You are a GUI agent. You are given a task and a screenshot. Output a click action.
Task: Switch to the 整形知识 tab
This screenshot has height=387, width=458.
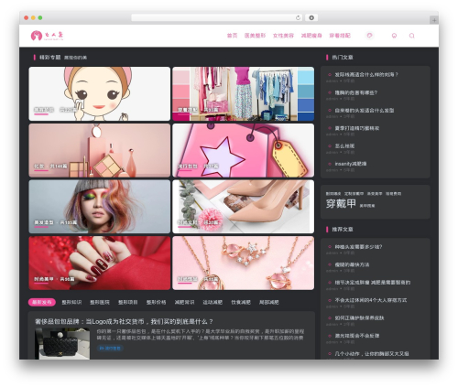[71, 302]
